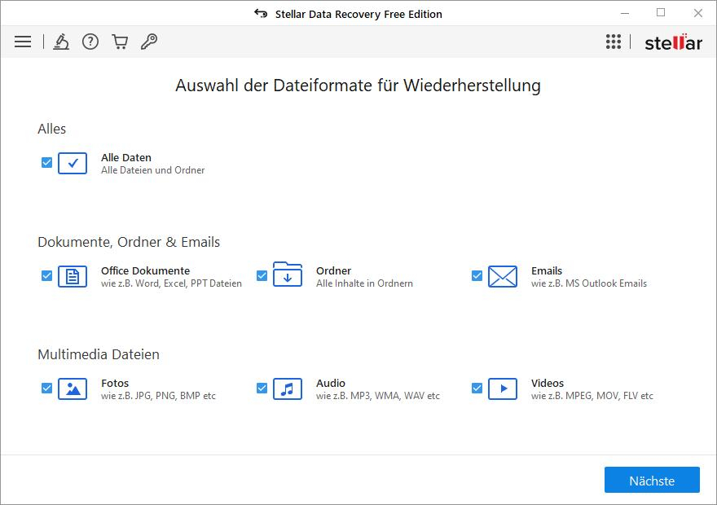Select the Fotos image icon
717x505 pixels.
pyautogui.click(x=73, y=389)
